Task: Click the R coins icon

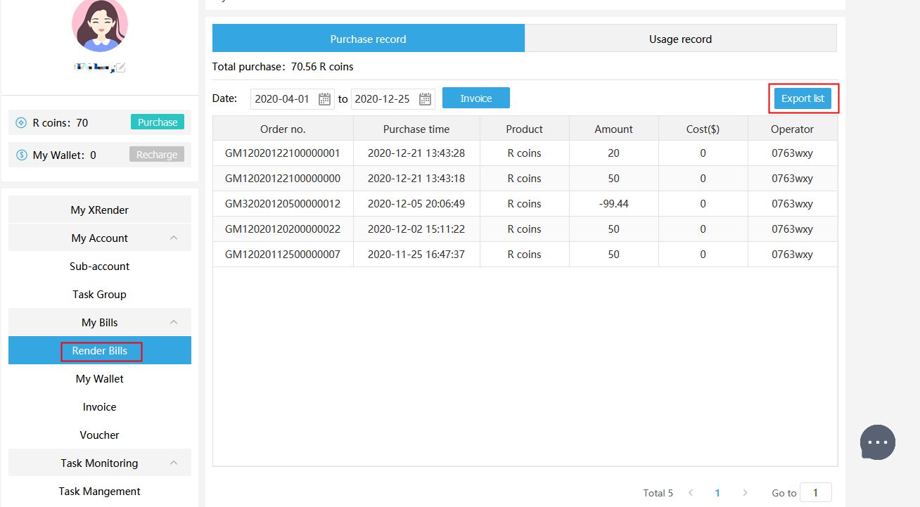Action: click(21, 123)
